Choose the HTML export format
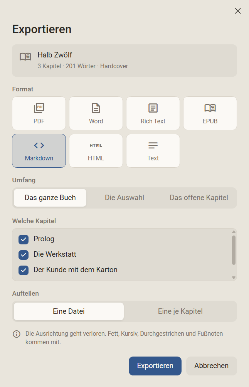The width and height of the screenshot is (249, 387). click(96, 151)
